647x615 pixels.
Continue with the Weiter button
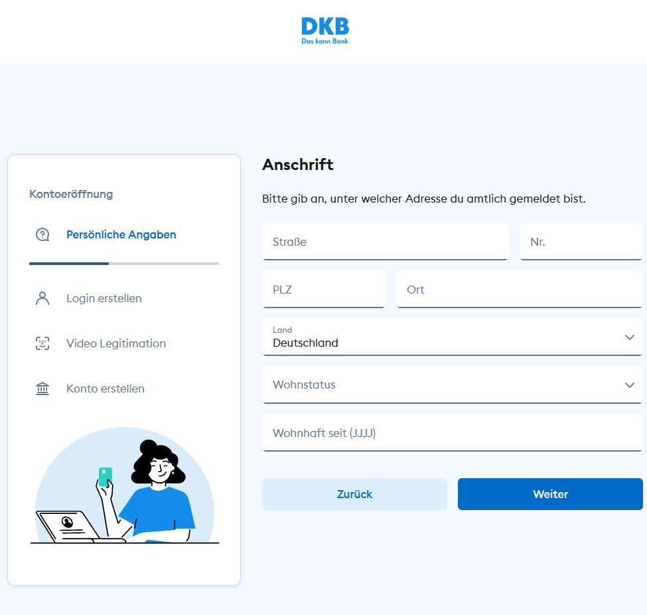(550, 494)
